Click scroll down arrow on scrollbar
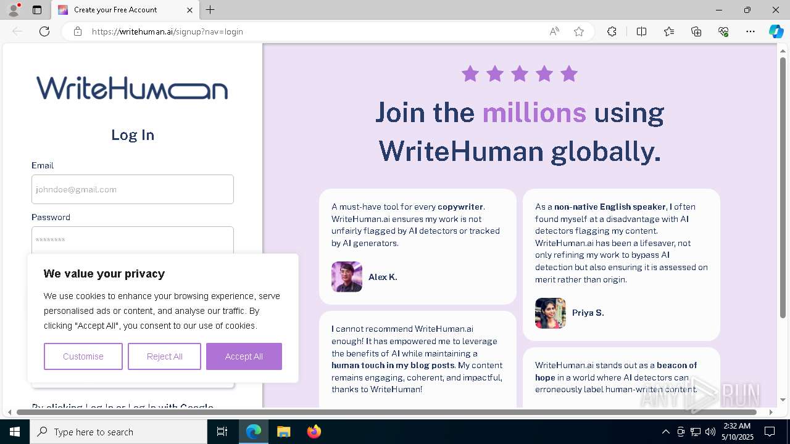 click(783, 400)
